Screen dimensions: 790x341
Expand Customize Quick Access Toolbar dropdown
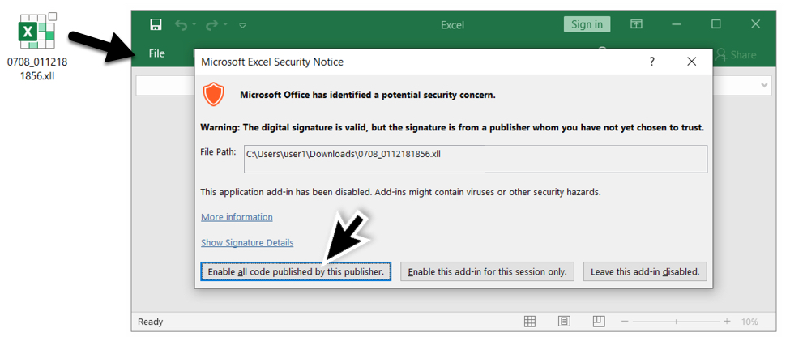pos(242,25)
